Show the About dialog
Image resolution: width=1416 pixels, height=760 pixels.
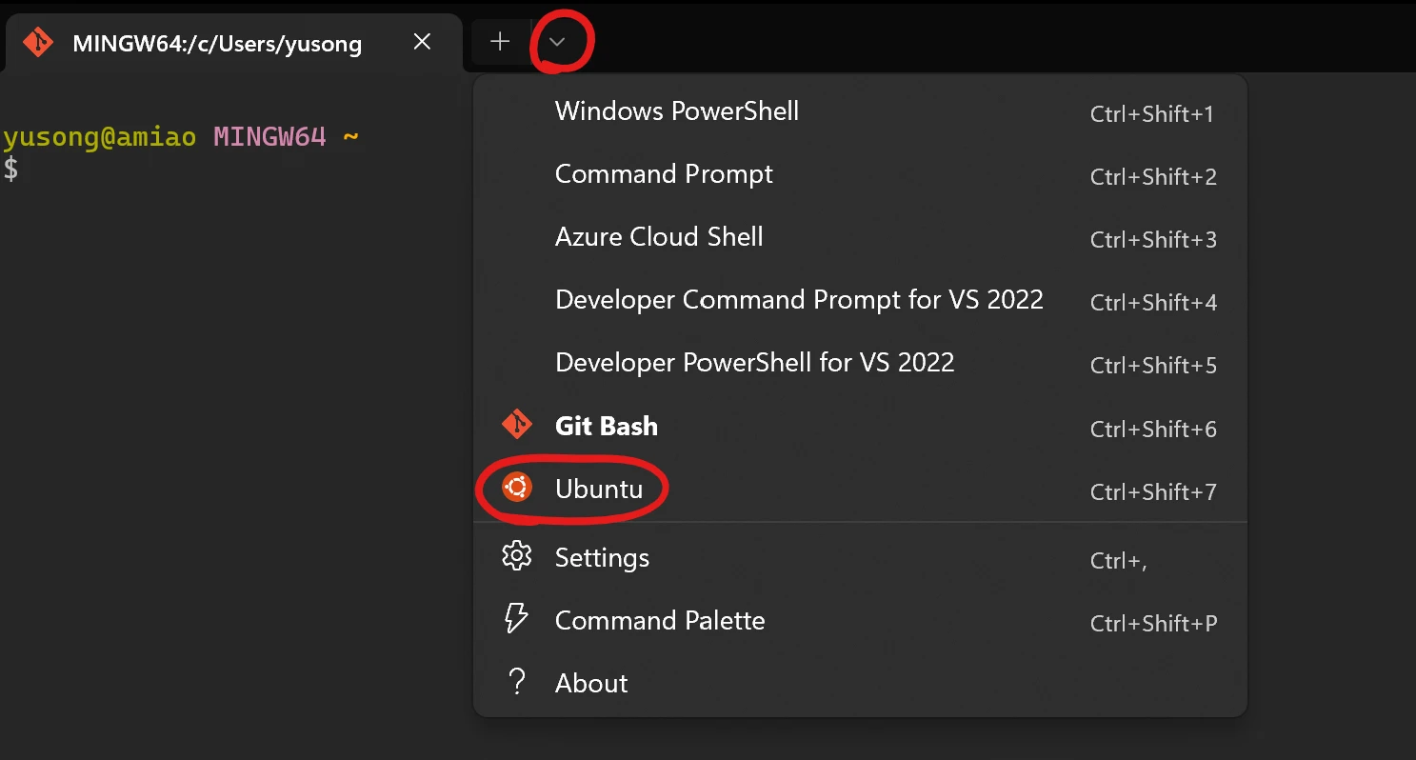pyautogui.click(x=591, y=684)
